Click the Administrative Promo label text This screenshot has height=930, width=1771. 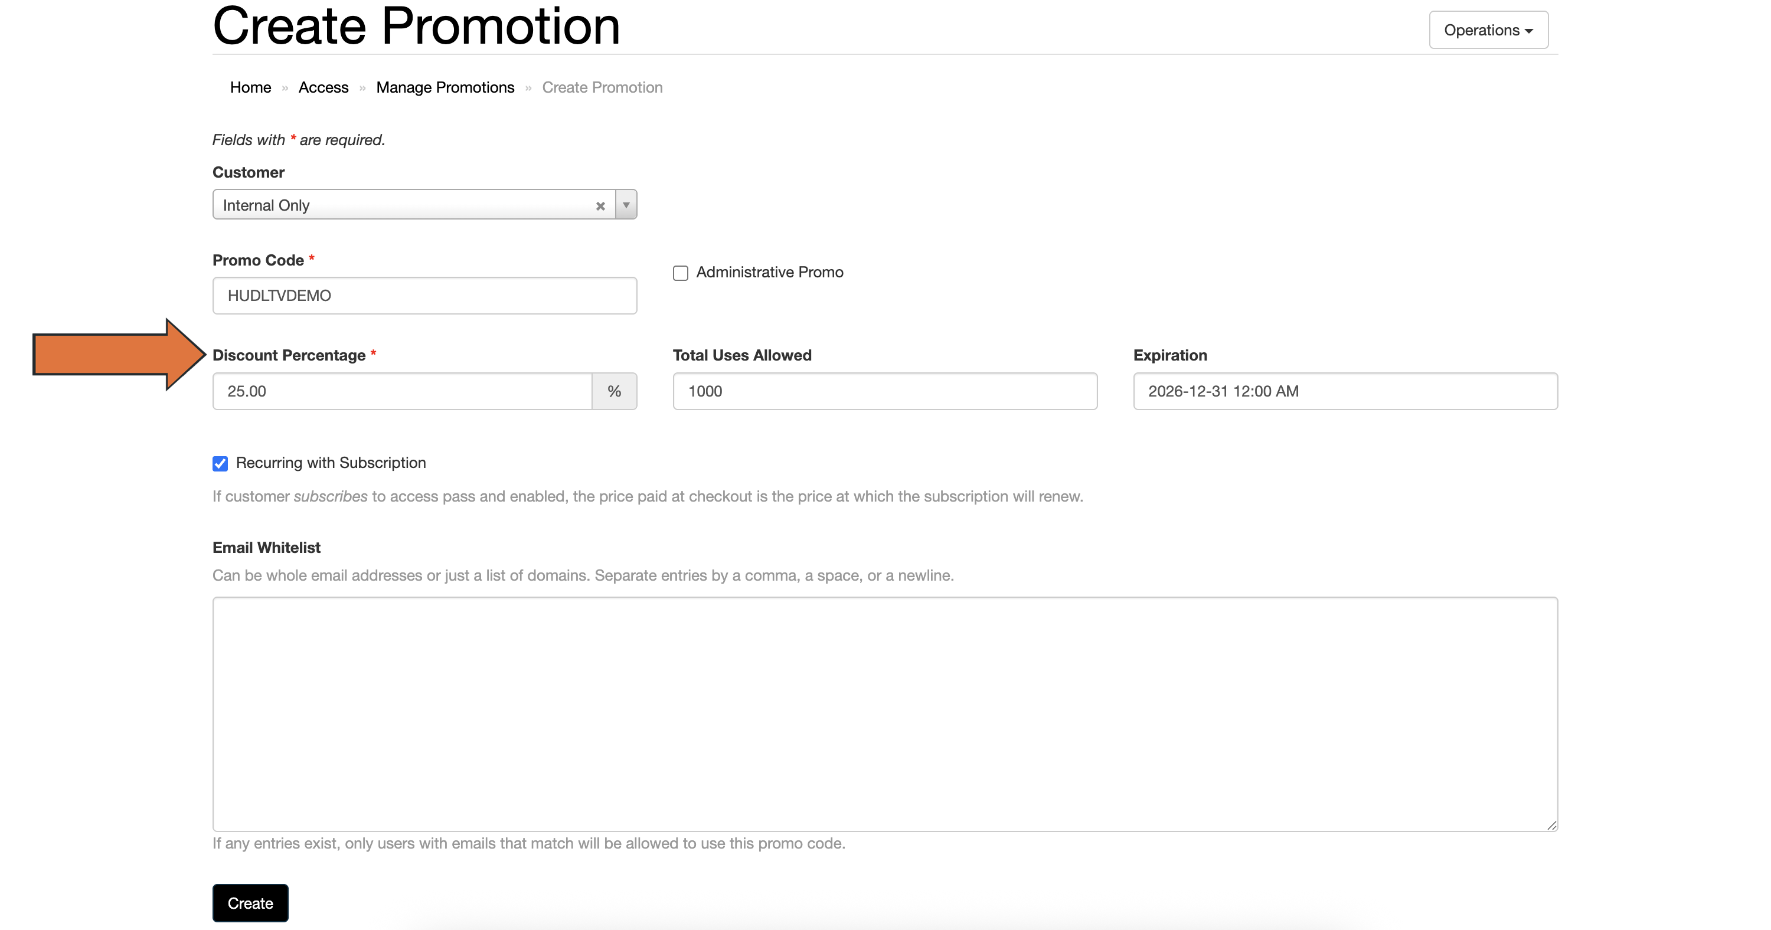pyautogui.click(x=769, y=272)
